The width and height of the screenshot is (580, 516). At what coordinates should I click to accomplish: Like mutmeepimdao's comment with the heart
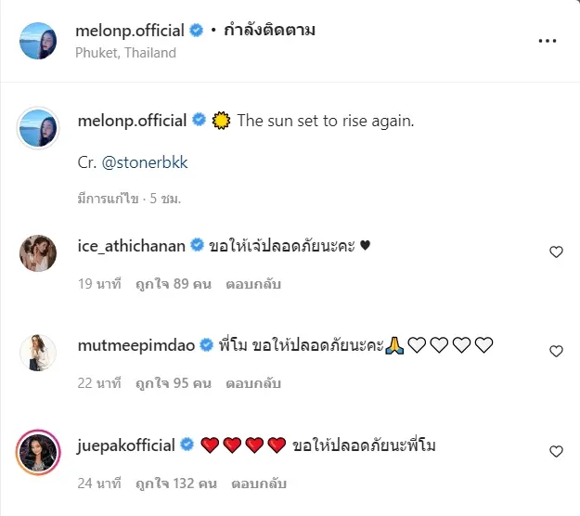pos(556,352)
